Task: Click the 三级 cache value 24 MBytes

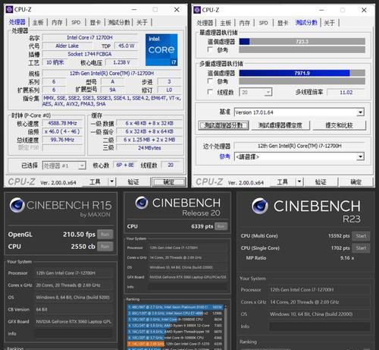Action: 149,148
